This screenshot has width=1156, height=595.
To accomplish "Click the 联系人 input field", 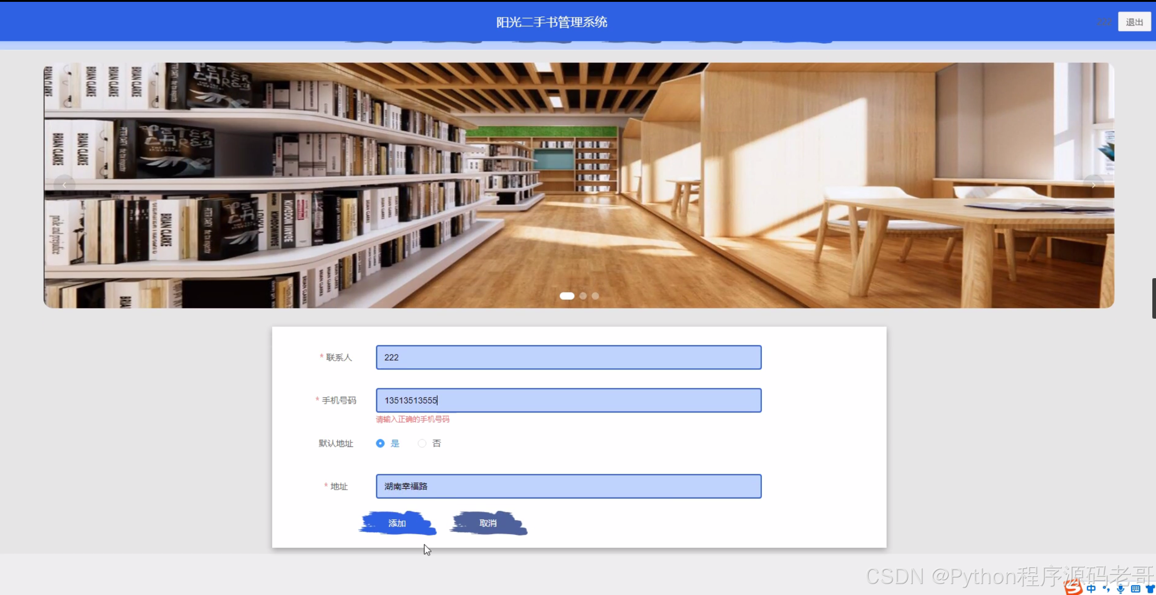I will pyautogui.click(x=568, y=357).
